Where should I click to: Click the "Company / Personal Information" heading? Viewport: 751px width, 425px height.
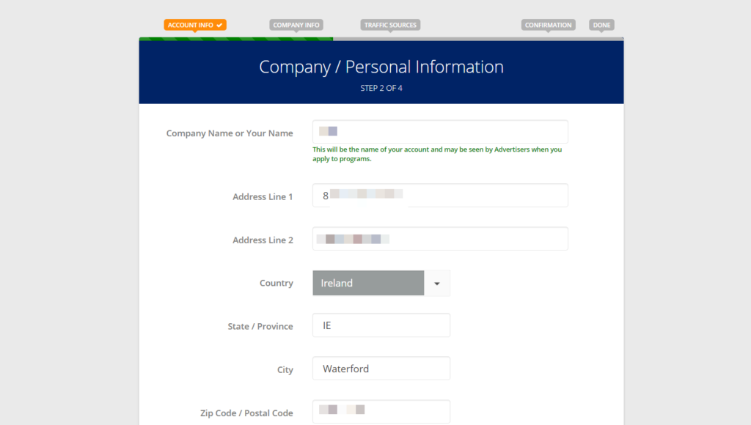(381, 67)
